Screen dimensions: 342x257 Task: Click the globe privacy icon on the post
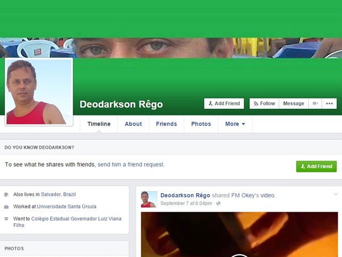[218, 203]
